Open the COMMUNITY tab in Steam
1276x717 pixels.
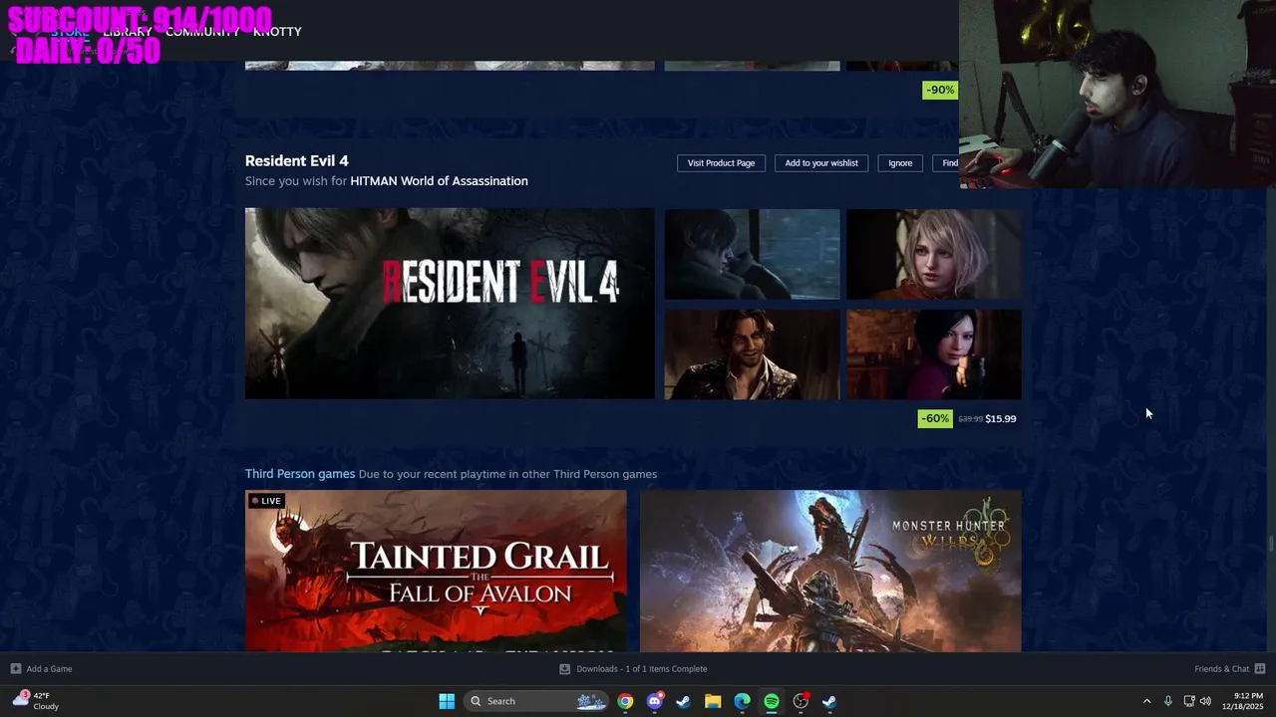point(202,32)
